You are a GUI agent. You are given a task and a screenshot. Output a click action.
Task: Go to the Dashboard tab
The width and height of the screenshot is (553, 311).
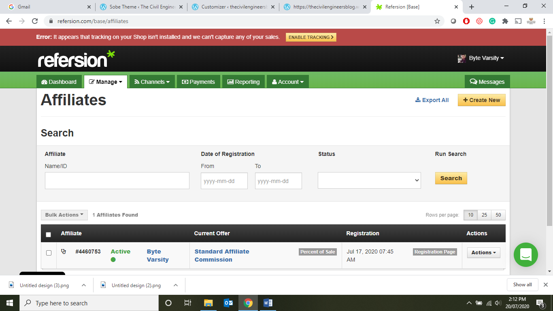tap(59, 82)
